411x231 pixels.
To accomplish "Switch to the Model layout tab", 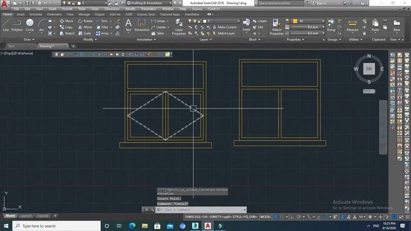I will tap(10, 216).
